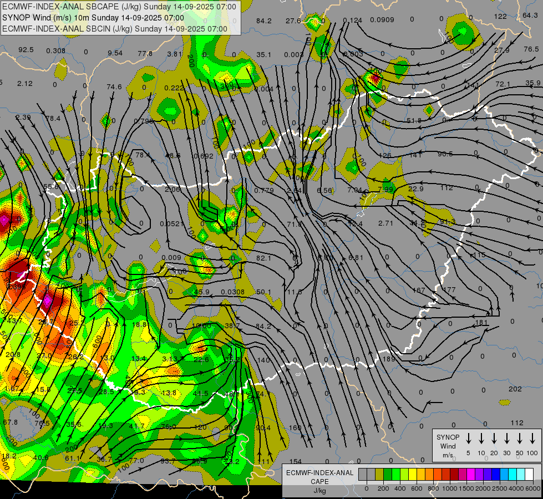
Task: Click the station value 64.3 on the map
Action: click(x=530, y=15)
